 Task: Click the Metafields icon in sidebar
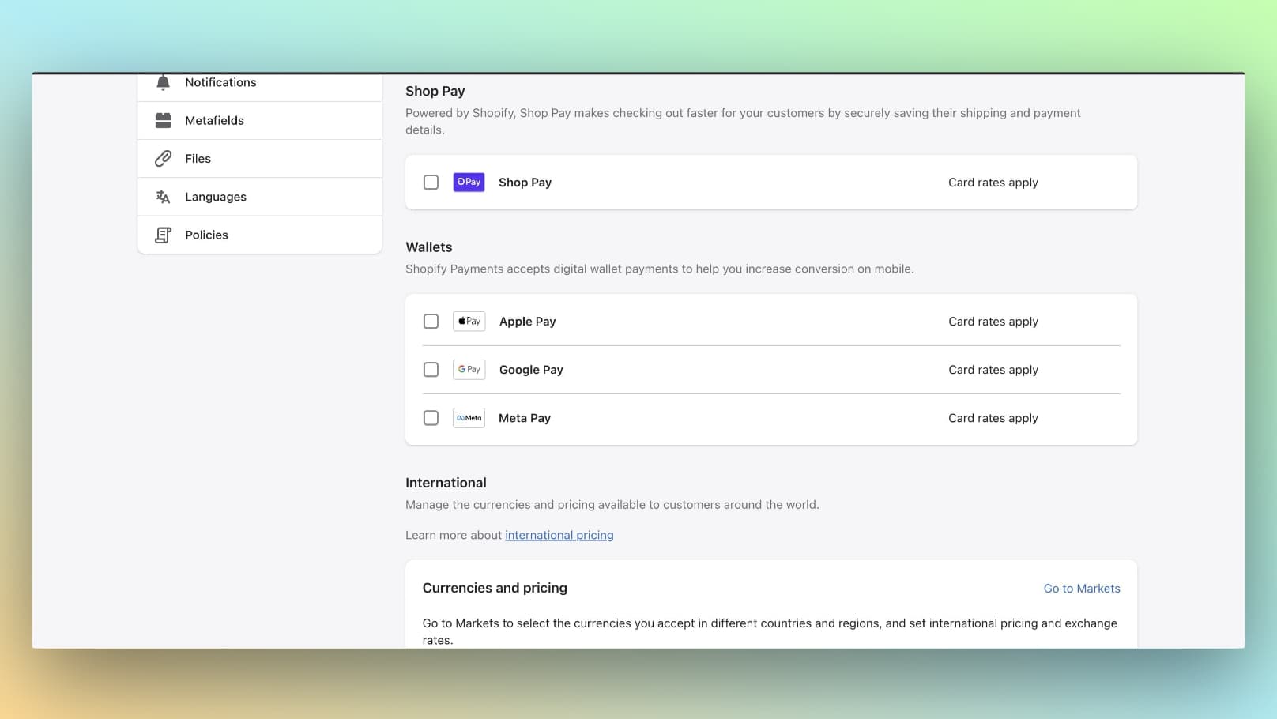click(163, 120)
